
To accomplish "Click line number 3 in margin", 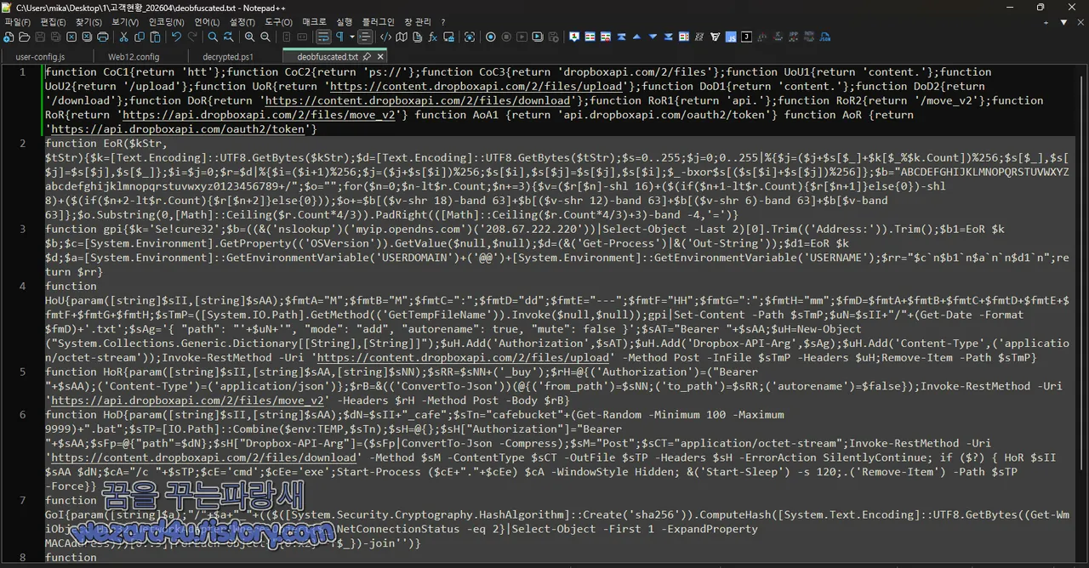I will click(x=22, y=229).
